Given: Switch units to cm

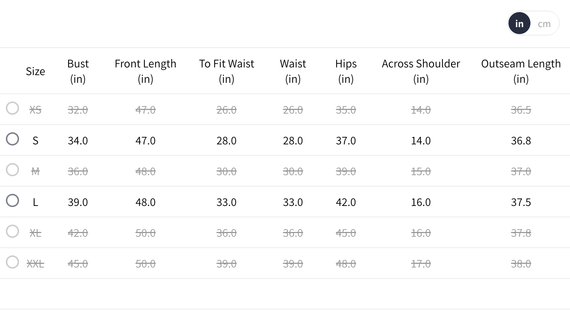Looking at the screenshot, I should tap(544, 24).
